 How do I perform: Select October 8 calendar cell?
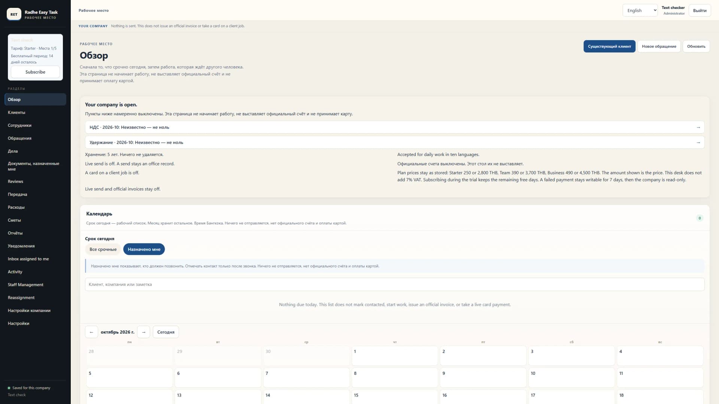coord(395,378)
